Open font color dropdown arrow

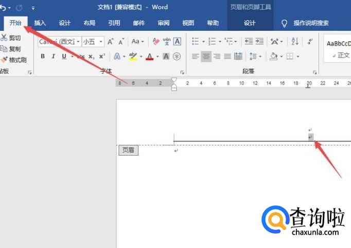click(x=157, y=56)
